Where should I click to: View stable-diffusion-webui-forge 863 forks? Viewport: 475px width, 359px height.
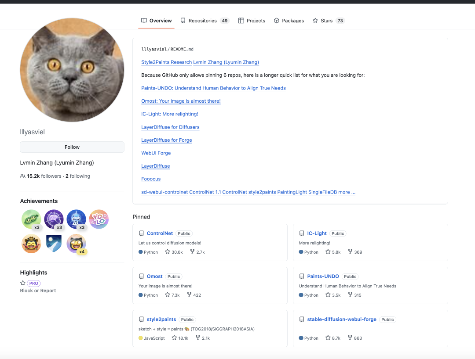[x=355, y=338]
